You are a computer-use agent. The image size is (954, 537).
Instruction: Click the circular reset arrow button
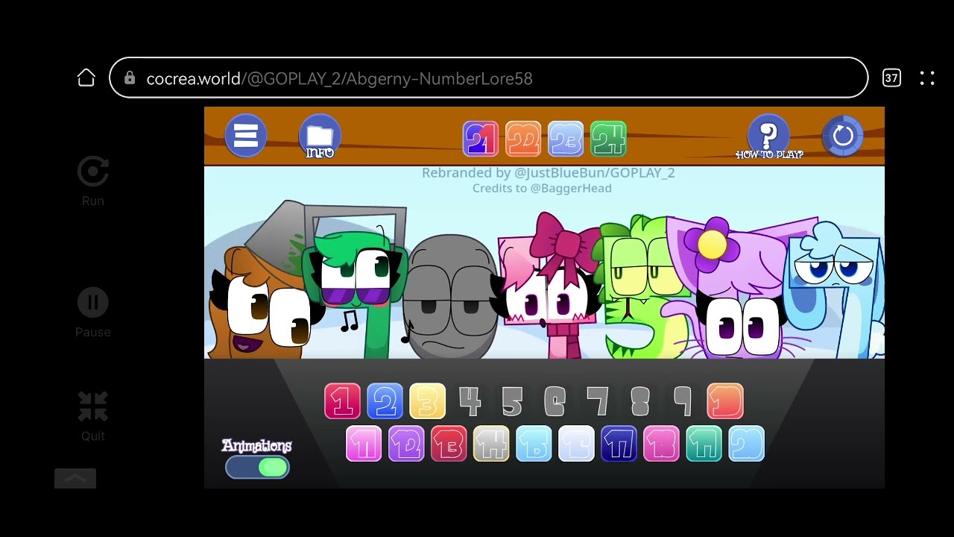tap(843, 136)
